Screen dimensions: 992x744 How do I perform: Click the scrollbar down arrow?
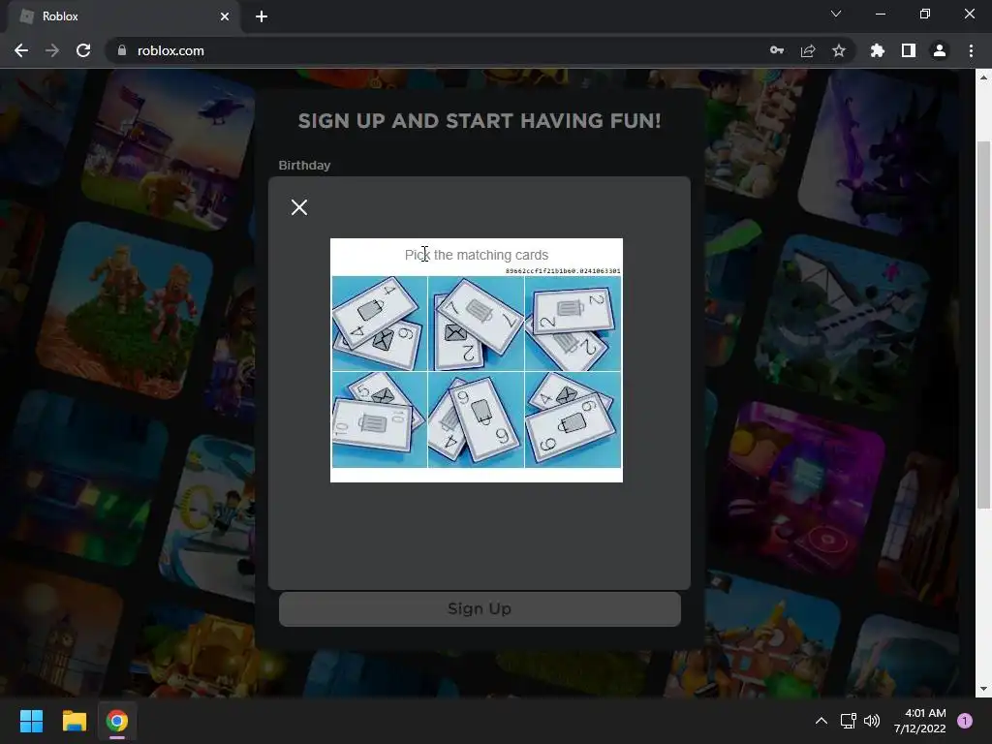983,689
